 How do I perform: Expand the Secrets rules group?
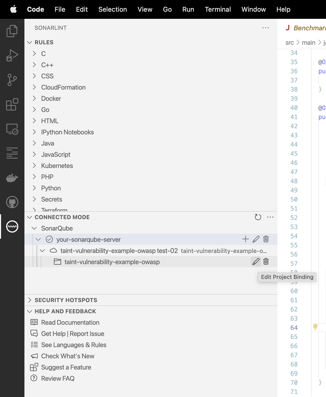tap(34, 199)
